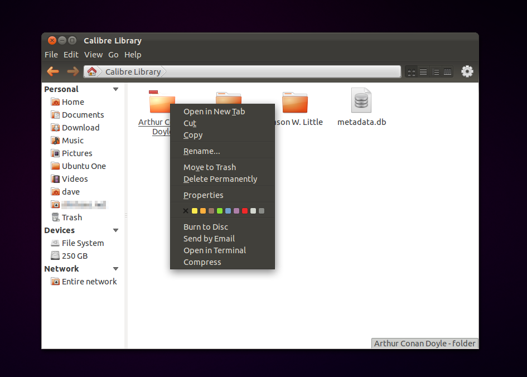Open the gear settings menu
Screen dimensions: 527x377
[x=467, y=71]
